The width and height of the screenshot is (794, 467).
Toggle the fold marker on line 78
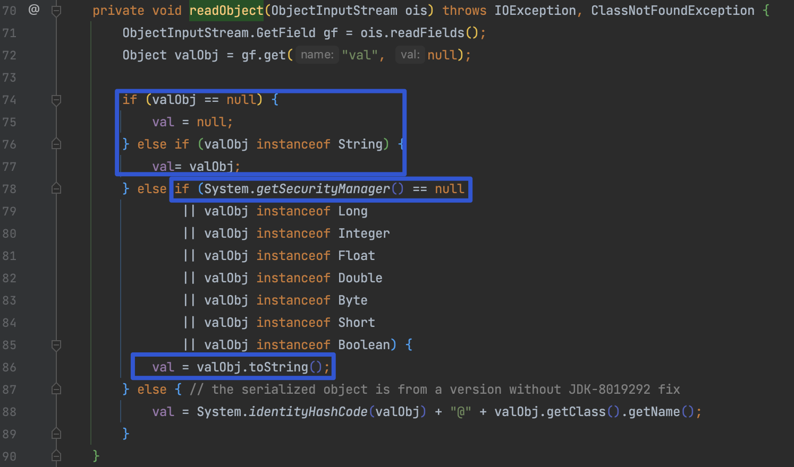click(56, 188)
